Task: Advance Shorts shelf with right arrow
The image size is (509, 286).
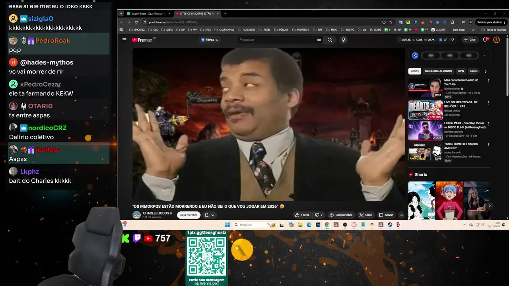Action: point(490,206)
